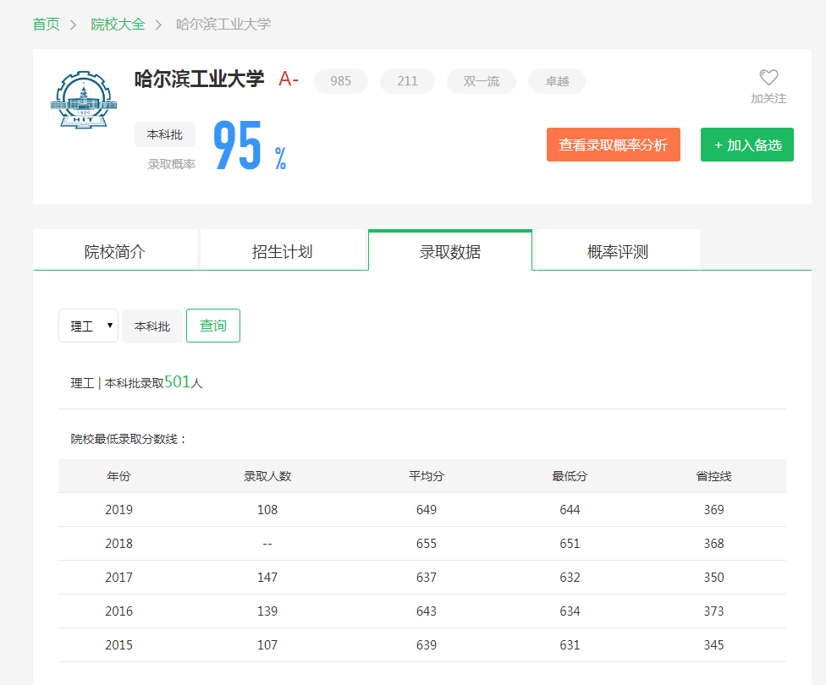Viewport: 826px width, 685px height.
Task: Click the 平均分 column header
Action: tap(427, 476)
